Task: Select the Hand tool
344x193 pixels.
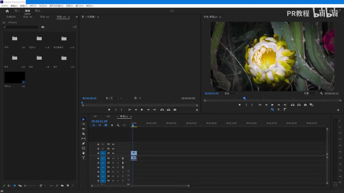Action: coord(83,153)
